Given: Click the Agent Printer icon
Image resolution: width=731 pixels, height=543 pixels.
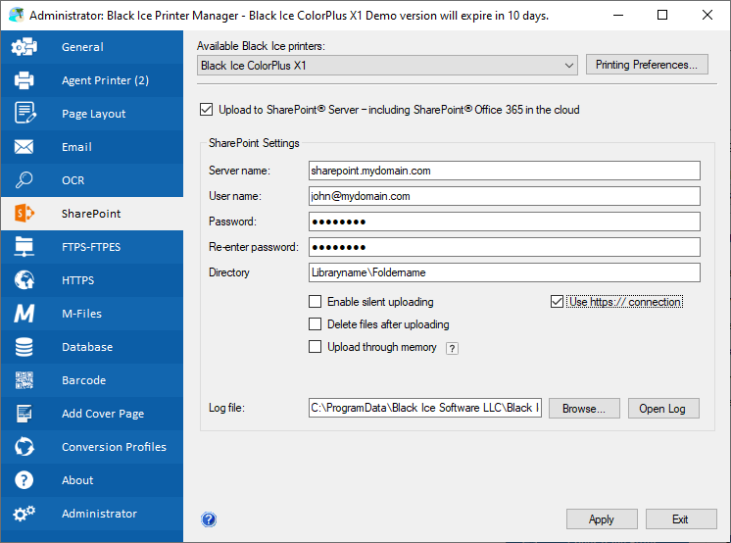Looking at the screenshot, I should pos(24,80).
